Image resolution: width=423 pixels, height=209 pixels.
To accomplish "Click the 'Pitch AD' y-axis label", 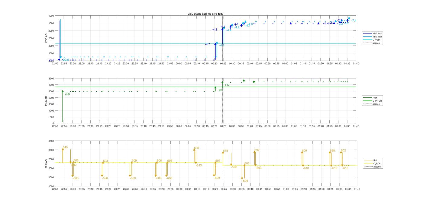I will coord(47,101).
